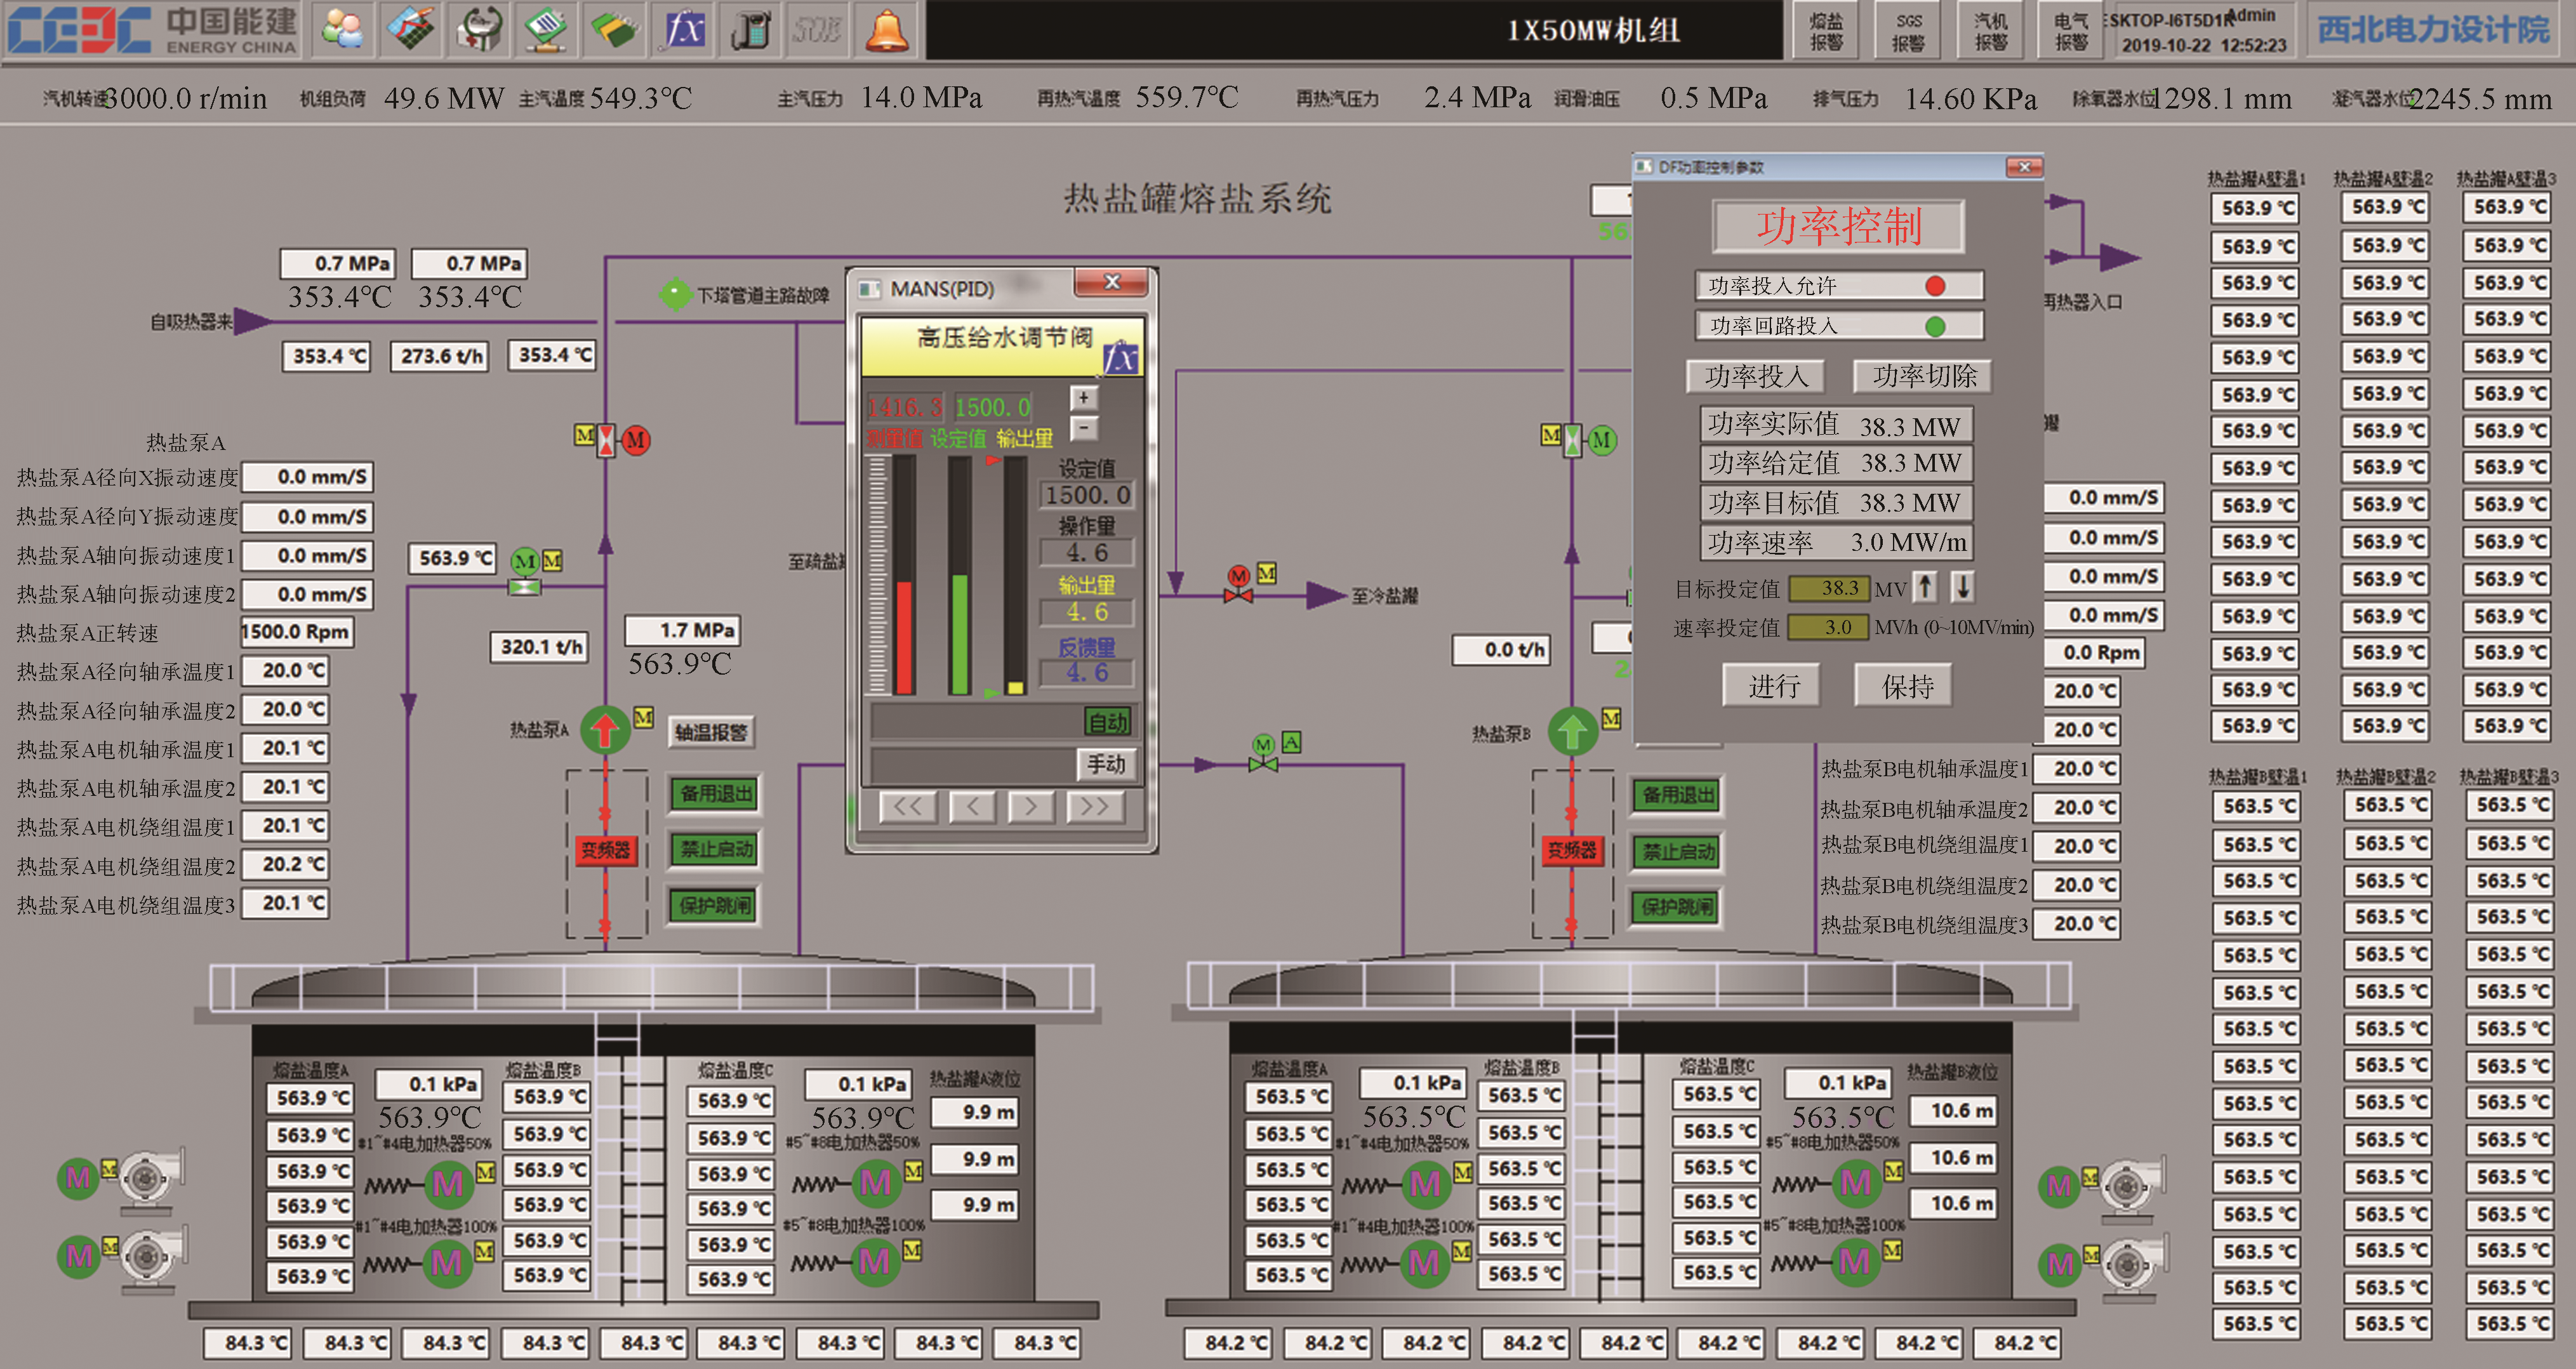Screen dimensions: 2576x1369
Task: Click the single < decrease button in PID dialog
Action: pyautogui.click(x=972, y=806)
